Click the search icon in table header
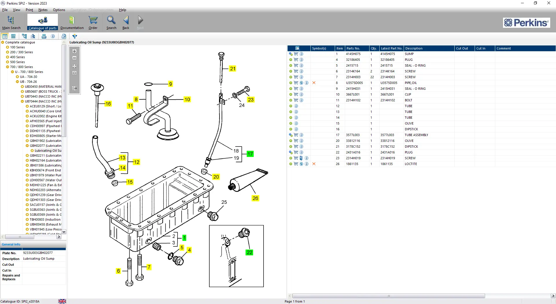 tap(297, 48)
